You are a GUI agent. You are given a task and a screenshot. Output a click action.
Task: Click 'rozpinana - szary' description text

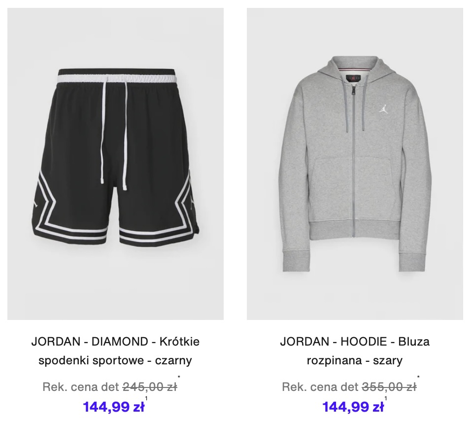354,360
